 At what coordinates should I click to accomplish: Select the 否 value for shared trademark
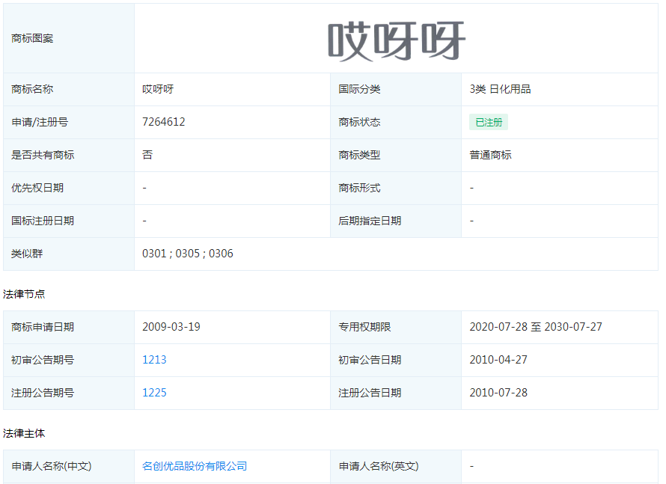point(147,155)
